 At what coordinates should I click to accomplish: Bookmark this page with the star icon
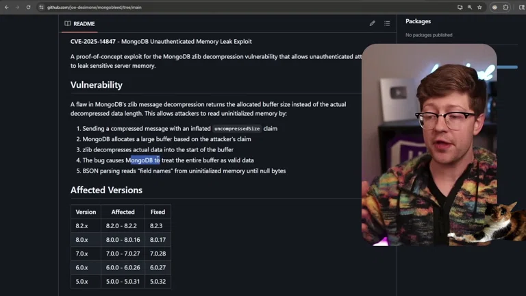pyautogui.click(x=479, y=7)
